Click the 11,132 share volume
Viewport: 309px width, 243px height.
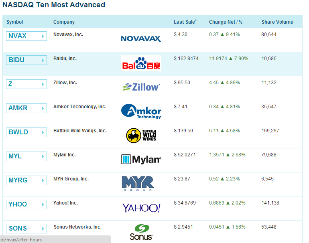pyautogui.click(x=269, y=83)
